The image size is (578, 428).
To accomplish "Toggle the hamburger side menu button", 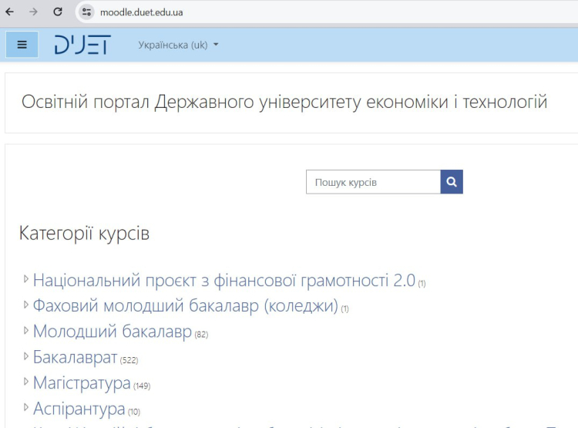I will [x=22, y=45].
